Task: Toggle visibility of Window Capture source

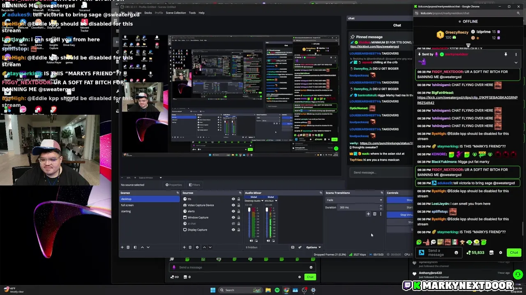Action: 233,218
